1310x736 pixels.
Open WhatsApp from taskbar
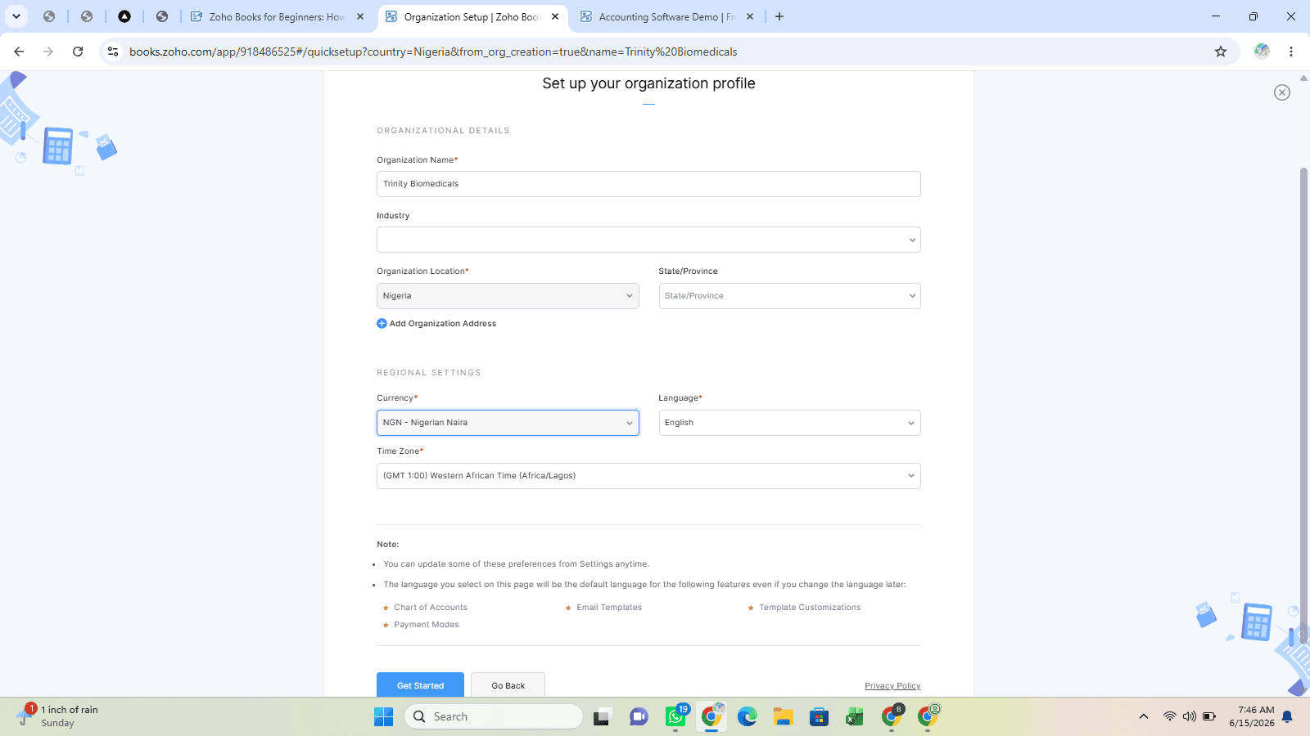tap(676, 716)
